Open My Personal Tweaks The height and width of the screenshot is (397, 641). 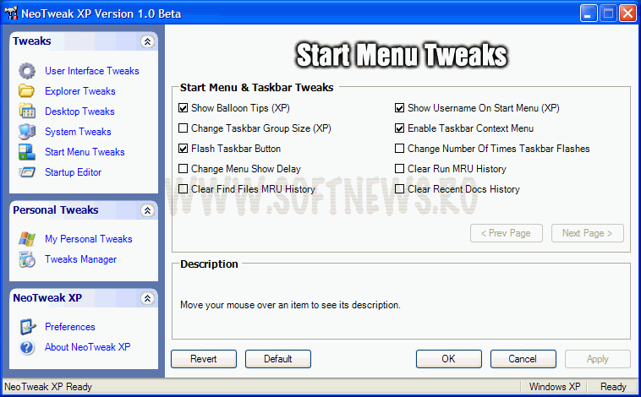pyautogui.click(x=89, y=239)
